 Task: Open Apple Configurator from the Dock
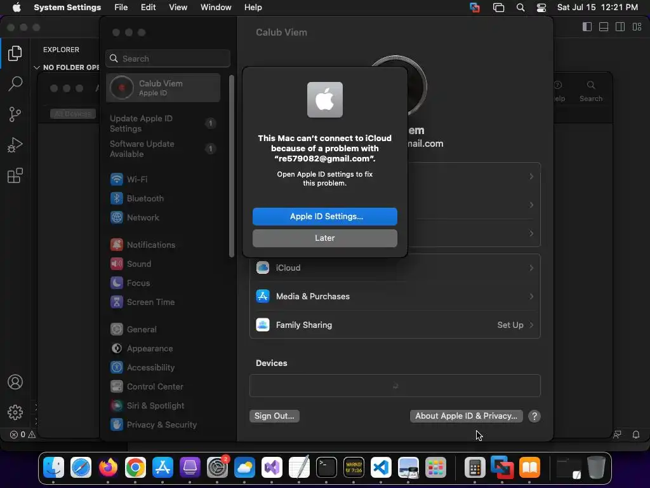pyautogui.click(x=190, y=468)
